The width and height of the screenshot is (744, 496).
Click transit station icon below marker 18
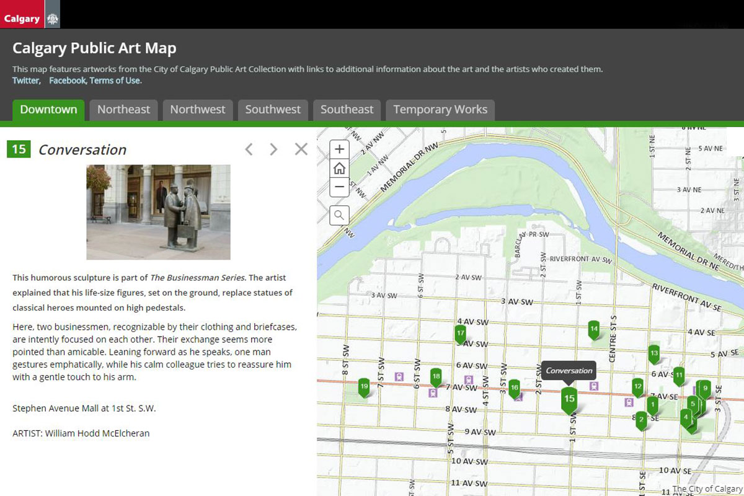433,392
